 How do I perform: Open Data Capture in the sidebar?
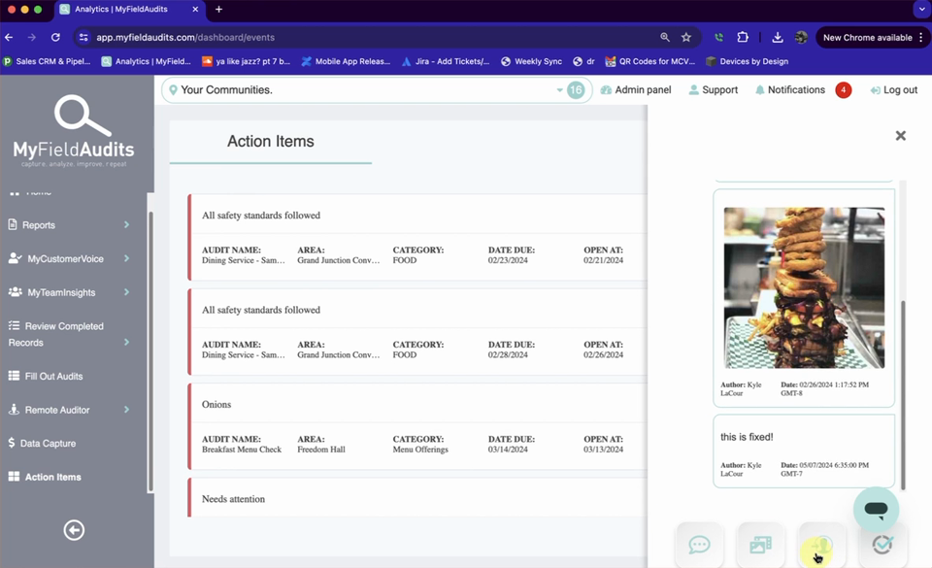(42, 443)
